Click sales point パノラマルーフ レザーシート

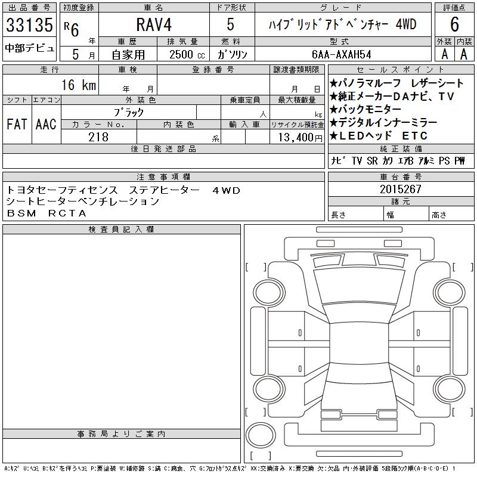[x=397, y=83]
